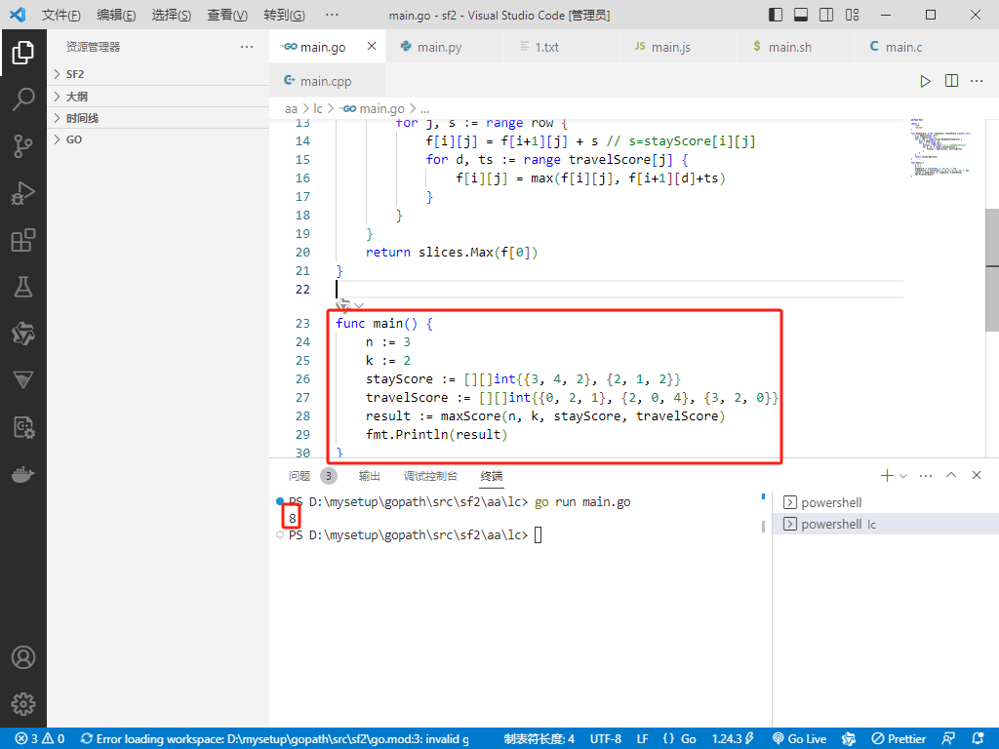999x749 pixels.
Task: Open the 编辑(E) menu
Action: (x=116, y=15)
